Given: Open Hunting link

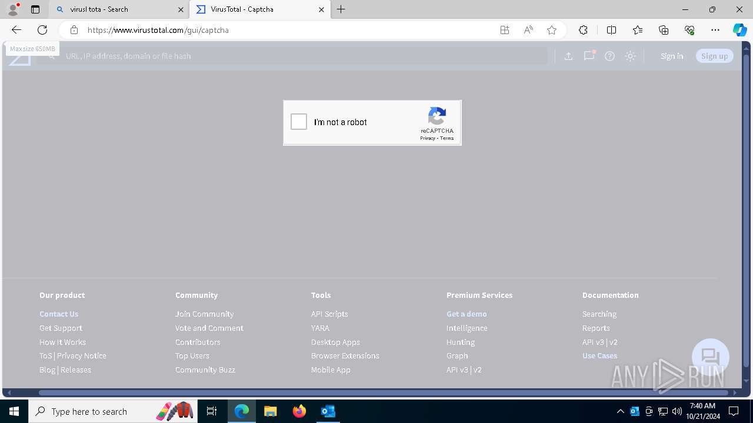Looking at the screenshot, I should click(461, 342).
